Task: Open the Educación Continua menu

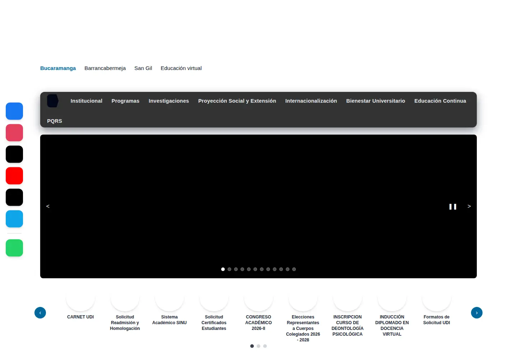Action: (x=440, y=101)
